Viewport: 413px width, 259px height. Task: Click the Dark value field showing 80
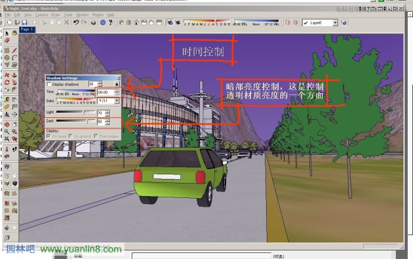pyautogui.click(x=101, y=122)
